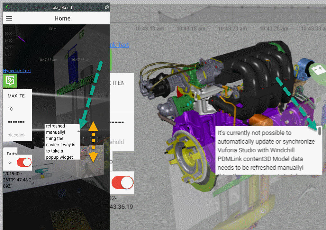Viewport: 326px width, 230px height.
Task: Click the orange downward arrow
Action: (x=93, y=157)
